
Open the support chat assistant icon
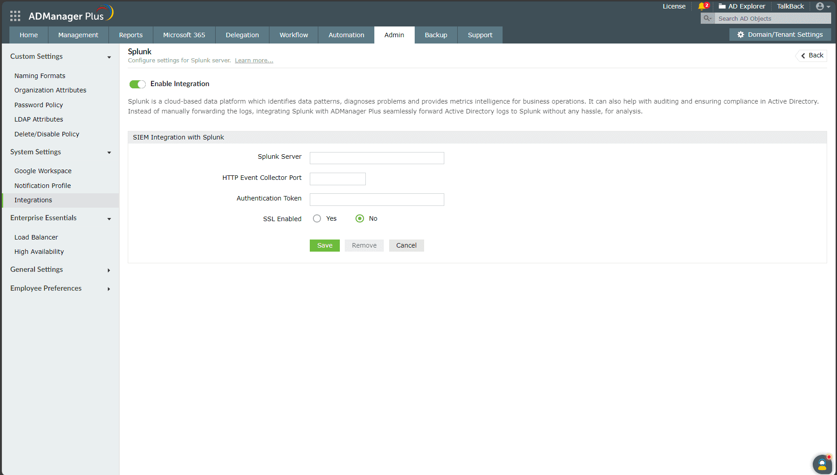tap(822, 464)
